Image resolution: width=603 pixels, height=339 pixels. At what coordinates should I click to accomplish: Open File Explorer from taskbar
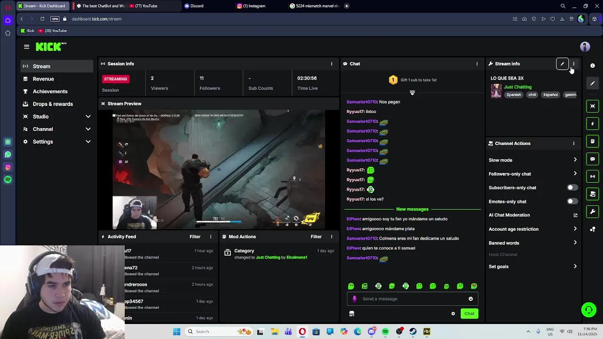click(x=275, y=331)
